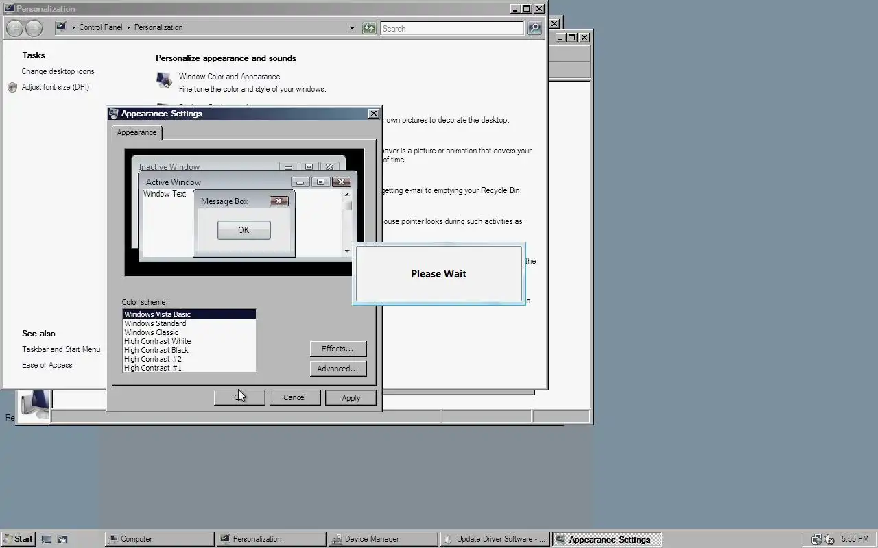Click the address bar Control Panel icon
This screenshot has height=548, width=878.
[61, 27]
